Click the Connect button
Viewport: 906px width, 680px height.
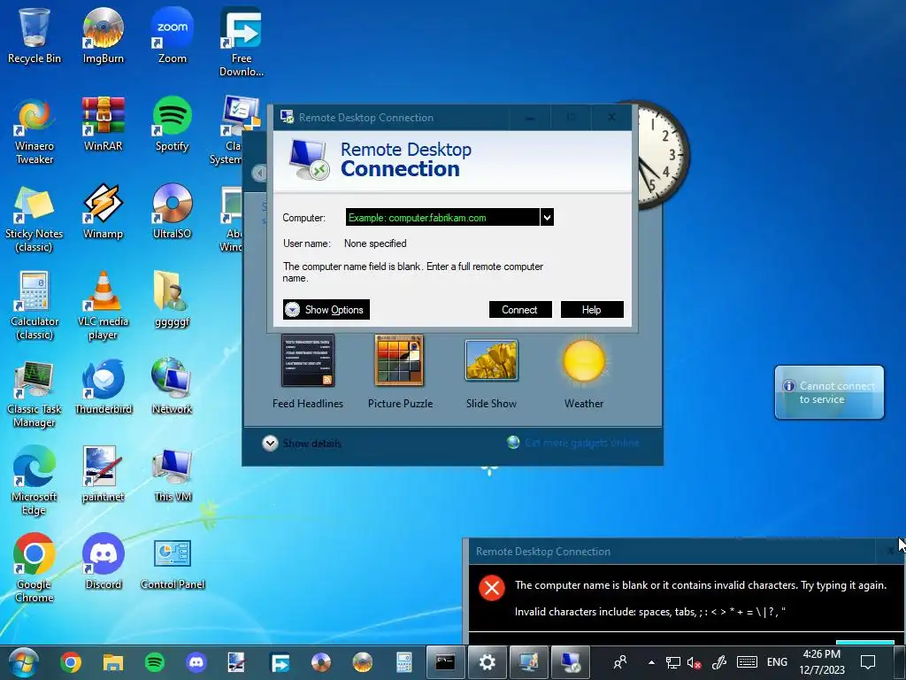point(520,309)
